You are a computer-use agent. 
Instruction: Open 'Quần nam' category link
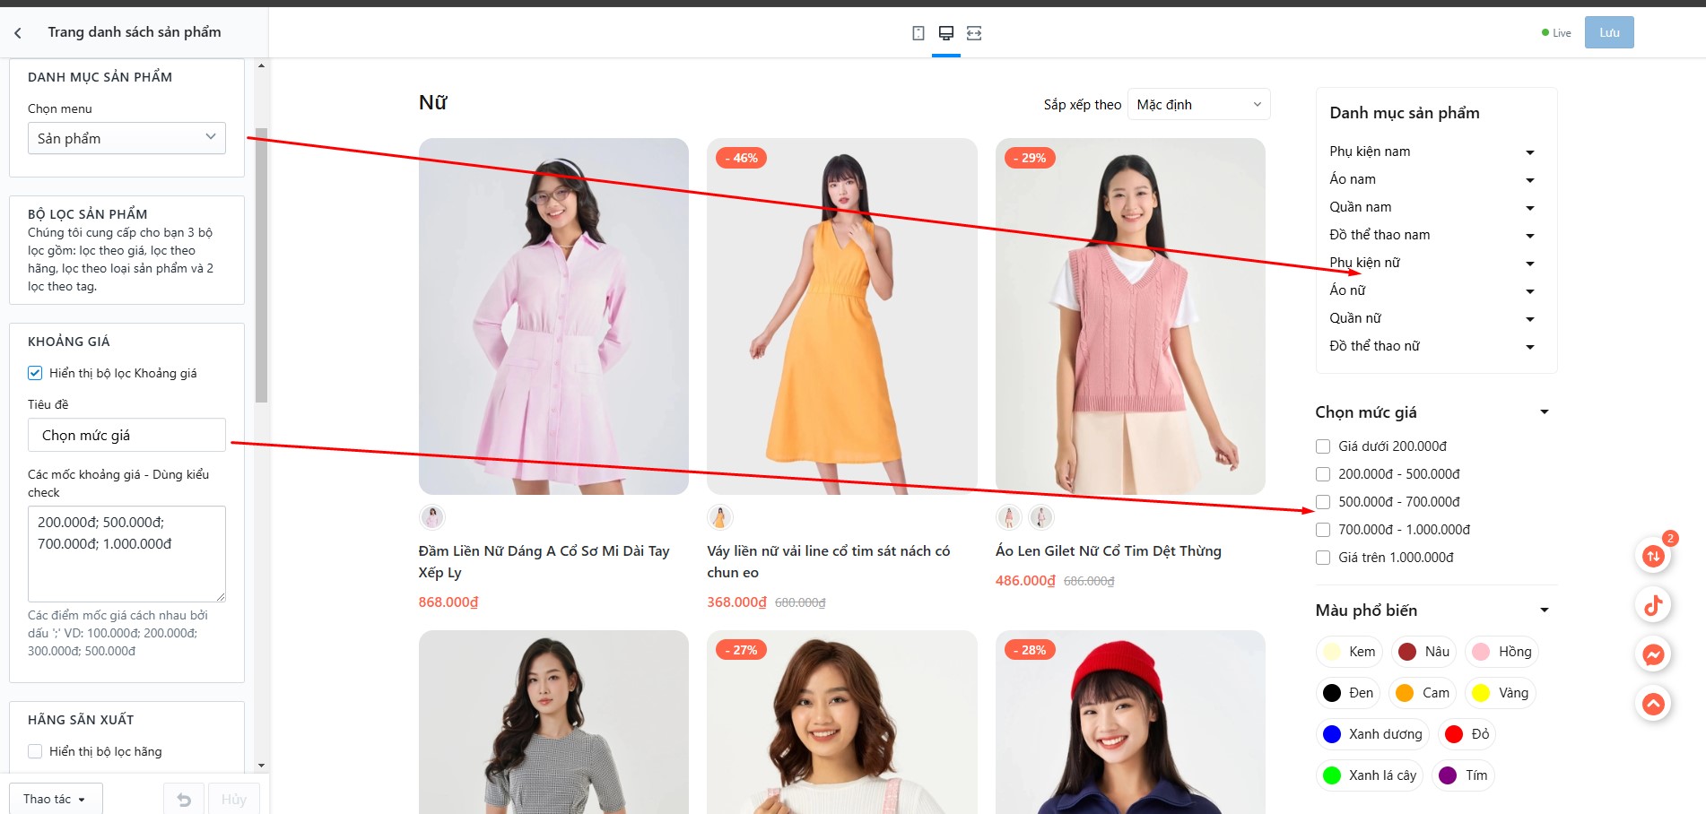[x=1361, y=207]
